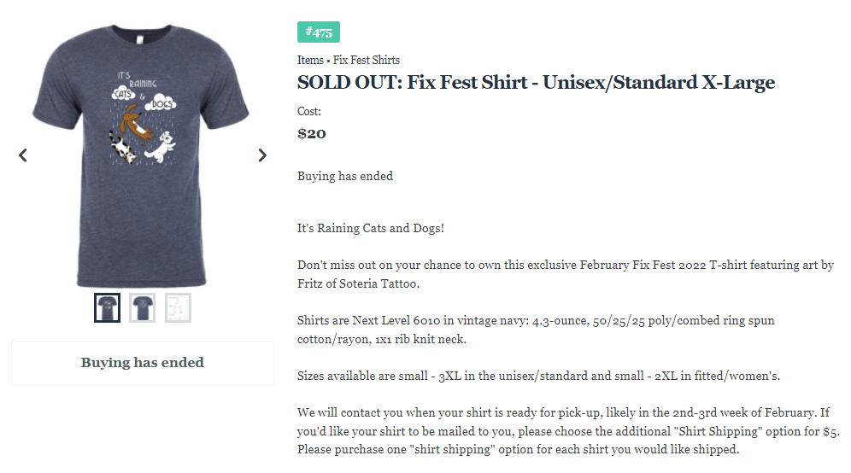Click the green #475 item number badge
The height and width of the screenshot is (473, 851).
coord(319,32)
